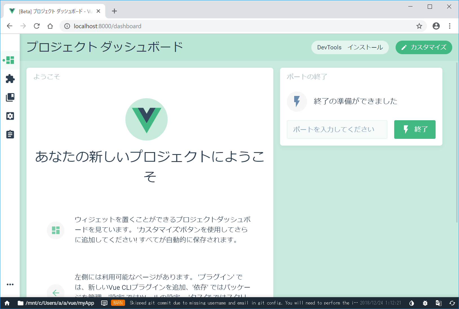Image resolution: width=459 pixels, height=309 pixels.
Task: Click the port number input field
Action: click(337, 130)
